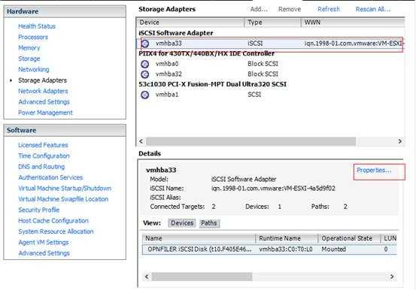Click adapter list scrollbar right arrow
416x290 pixels.
tap(399, 141)
